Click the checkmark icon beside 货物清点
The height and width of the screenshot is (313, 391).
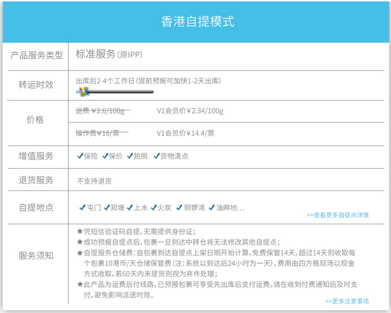(157, 156)
